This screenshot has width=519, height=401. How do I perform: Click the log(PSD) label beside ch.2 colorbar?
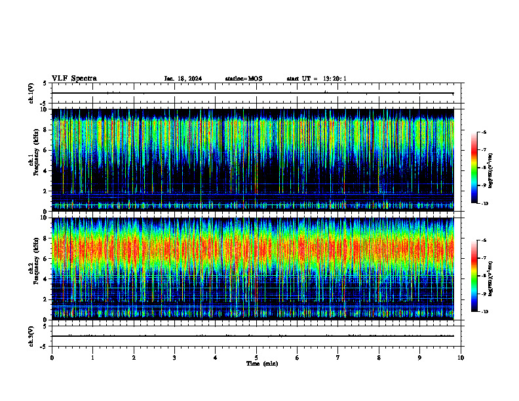pos(491,278)
